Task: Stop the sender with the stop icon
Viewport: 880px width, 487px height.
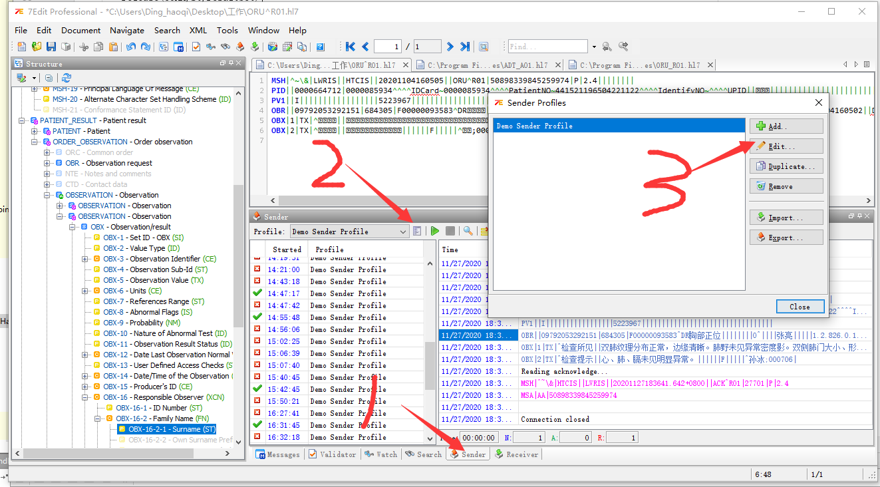Action: 451,230
